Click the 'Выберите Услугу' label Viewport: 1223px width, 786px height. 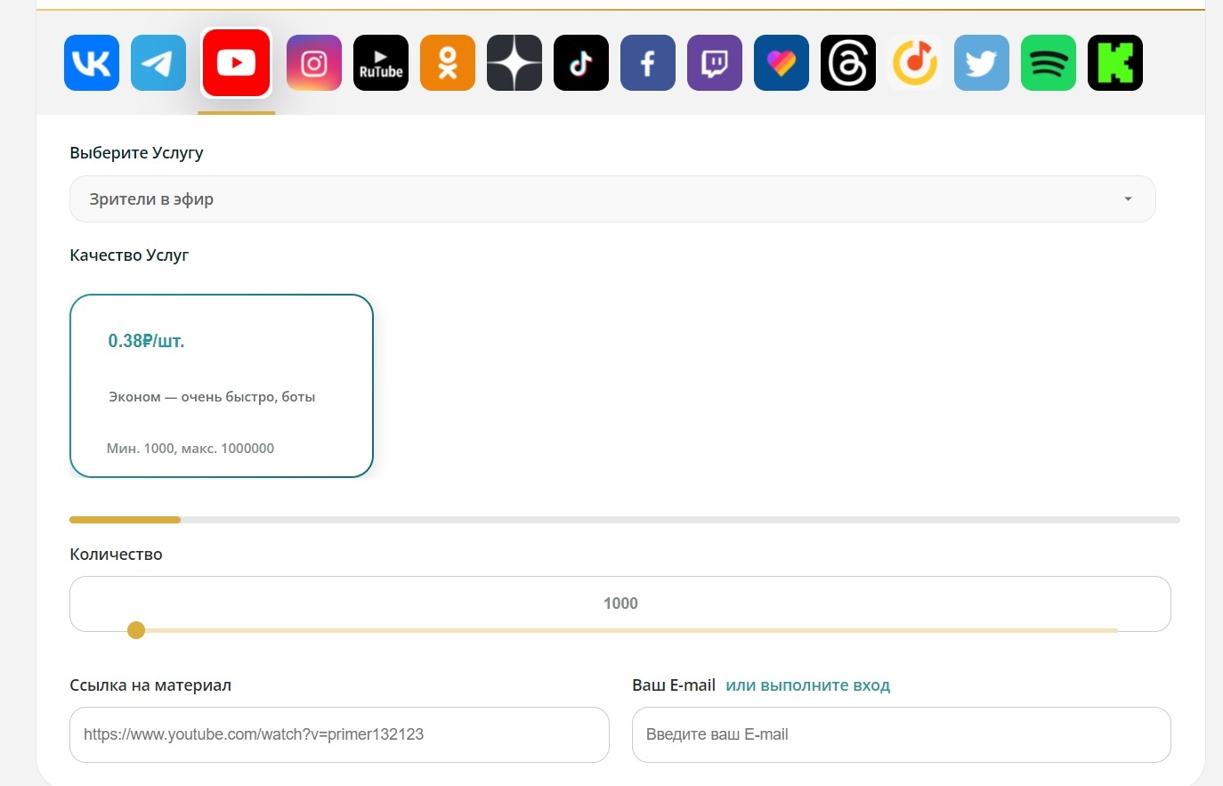[136, 153]
